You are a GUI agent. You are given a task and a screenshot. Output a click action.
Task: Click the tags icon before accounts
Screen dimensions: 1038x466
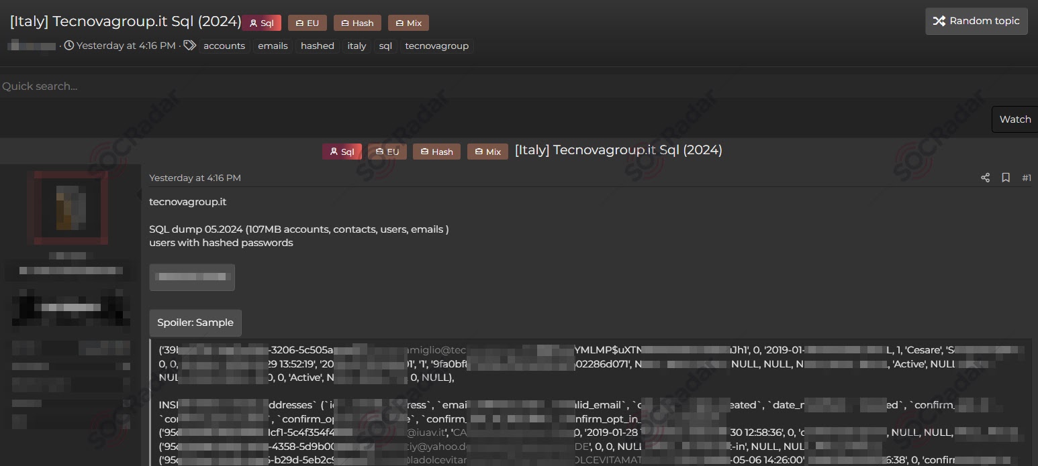click(x=190, y=46)
